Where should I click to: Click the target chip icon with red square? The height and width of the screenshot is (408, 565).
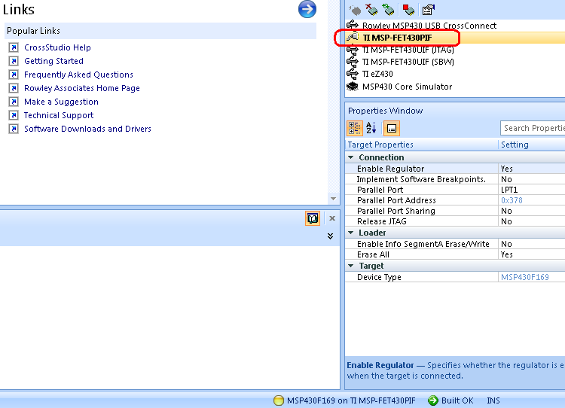tap(408, 10)
